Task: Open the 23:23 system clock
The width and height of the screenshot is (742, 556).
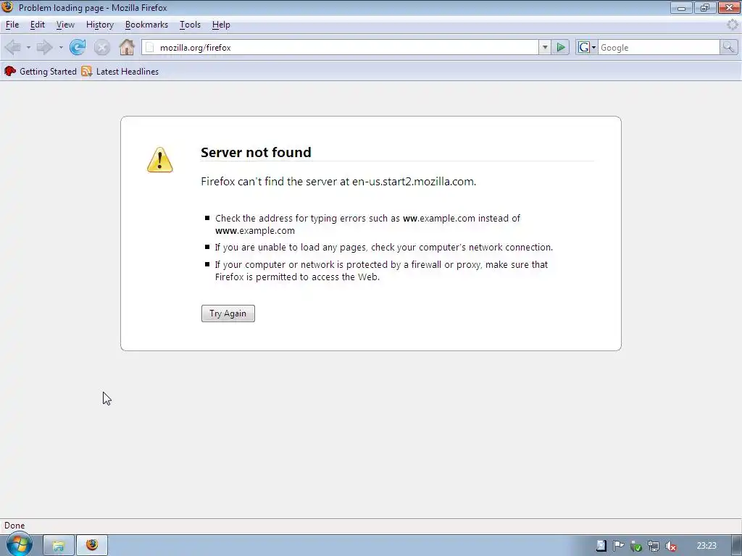Action: pyautogui.click(x=706, y=546)
